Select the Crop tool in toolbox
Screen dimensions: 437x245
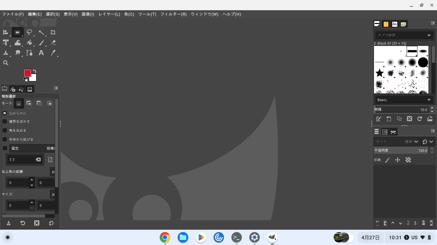click(53, 32)
